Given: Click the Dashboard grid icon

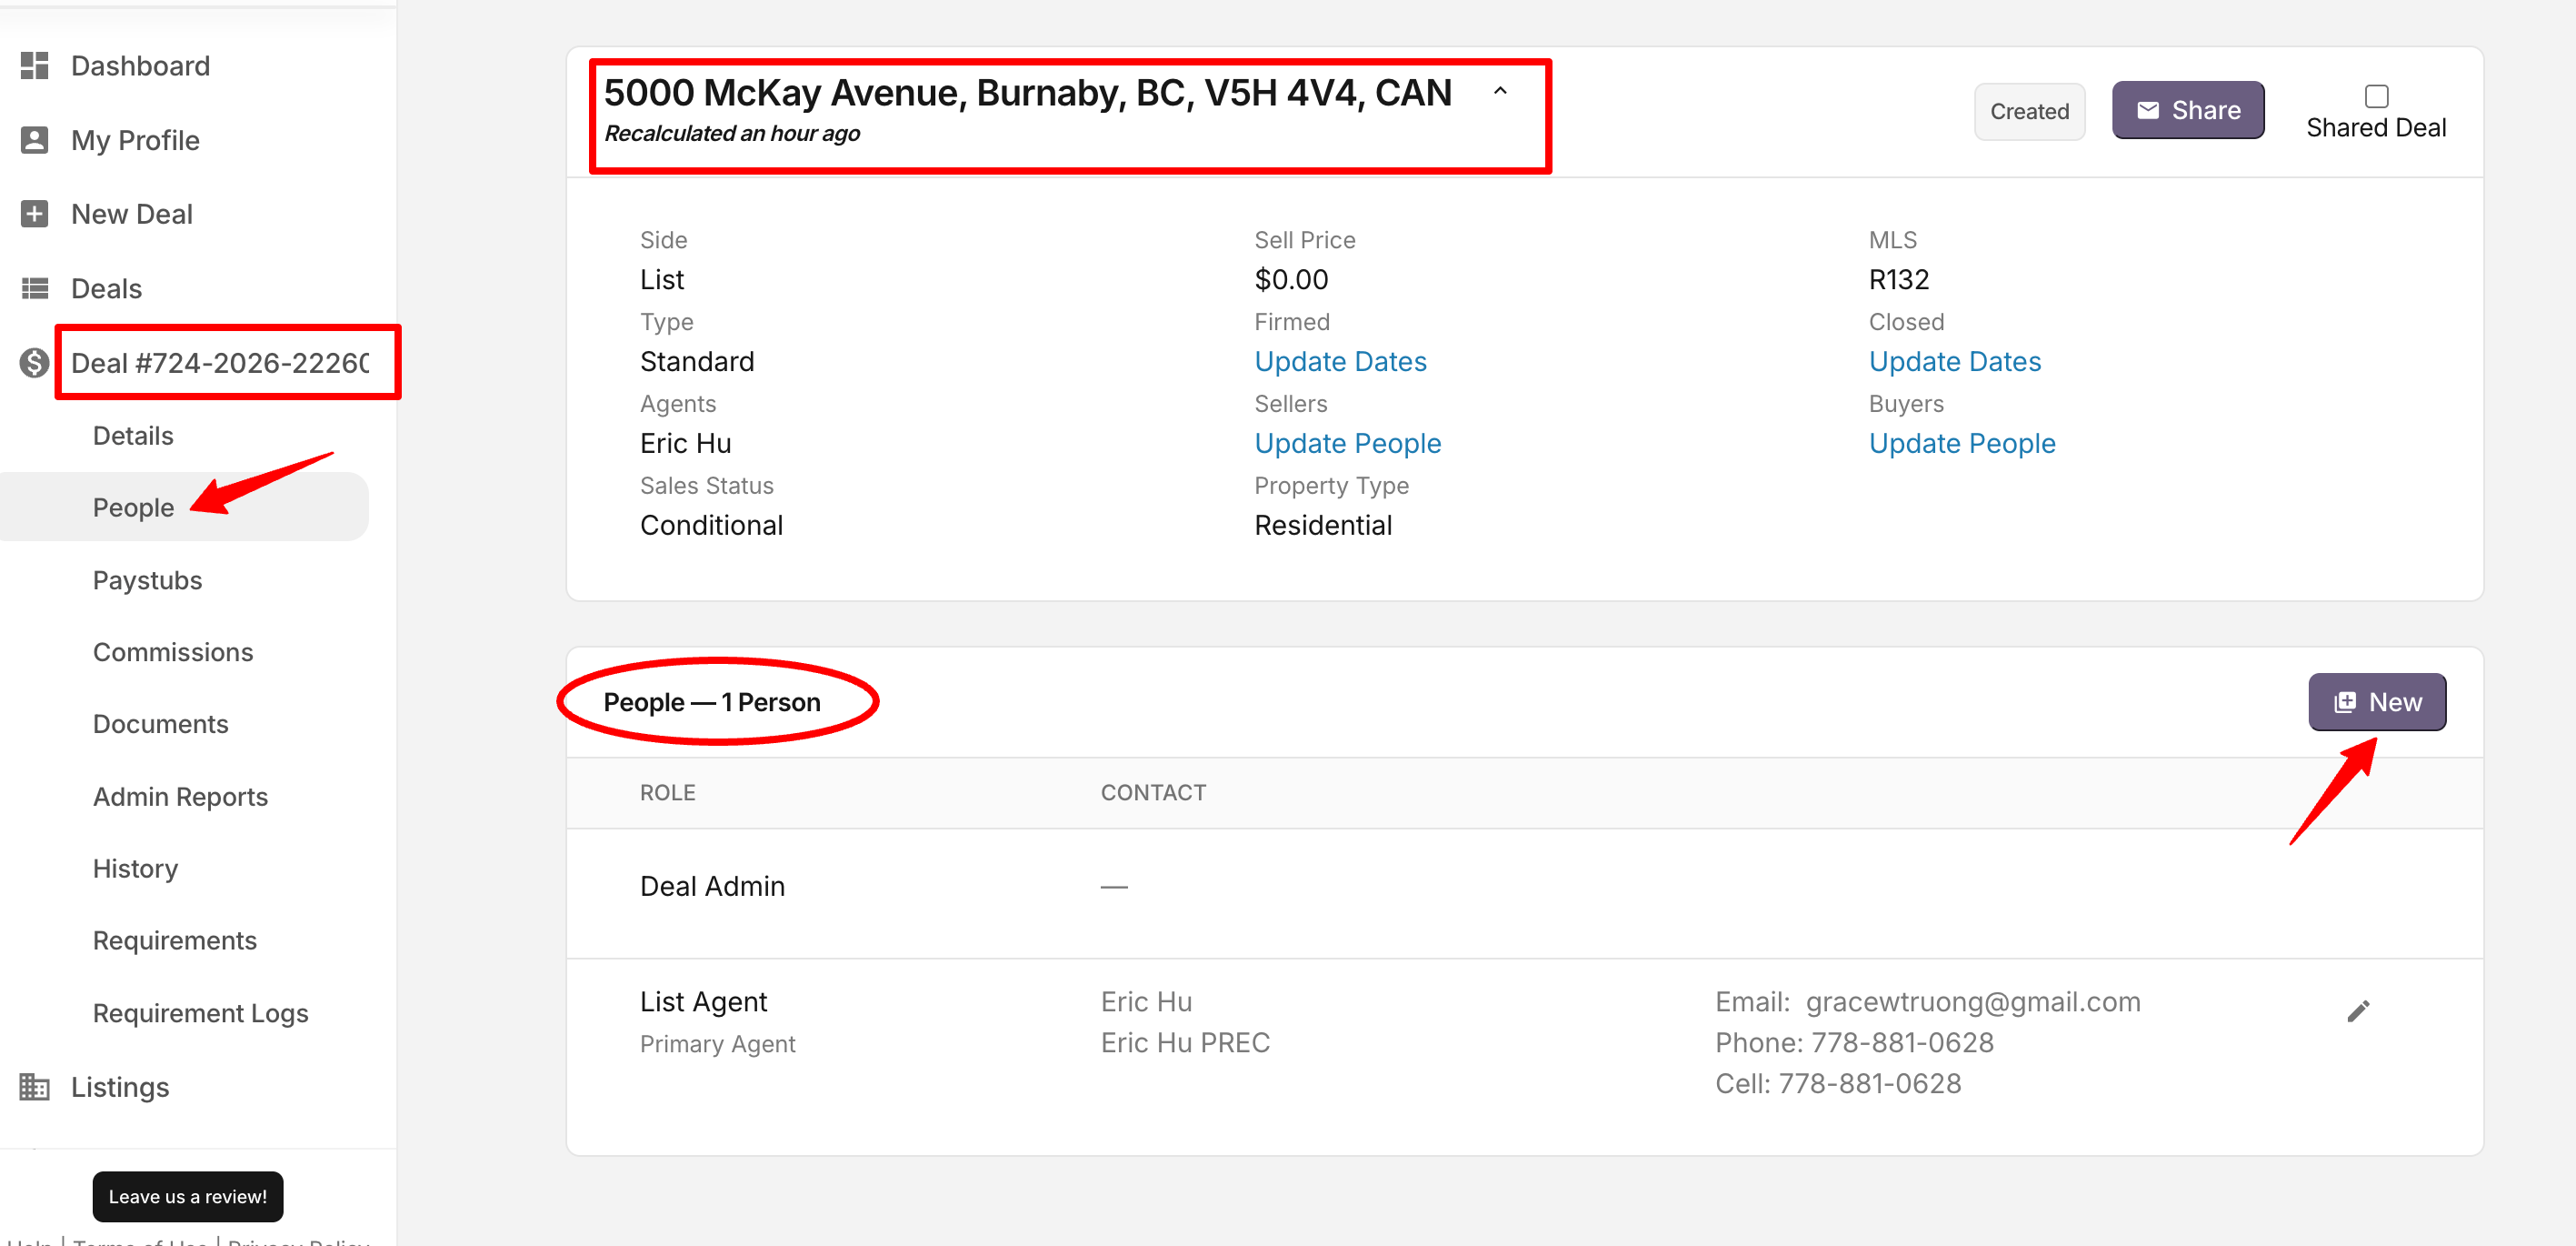Looking at the screenshot, I should click(34, 66).
